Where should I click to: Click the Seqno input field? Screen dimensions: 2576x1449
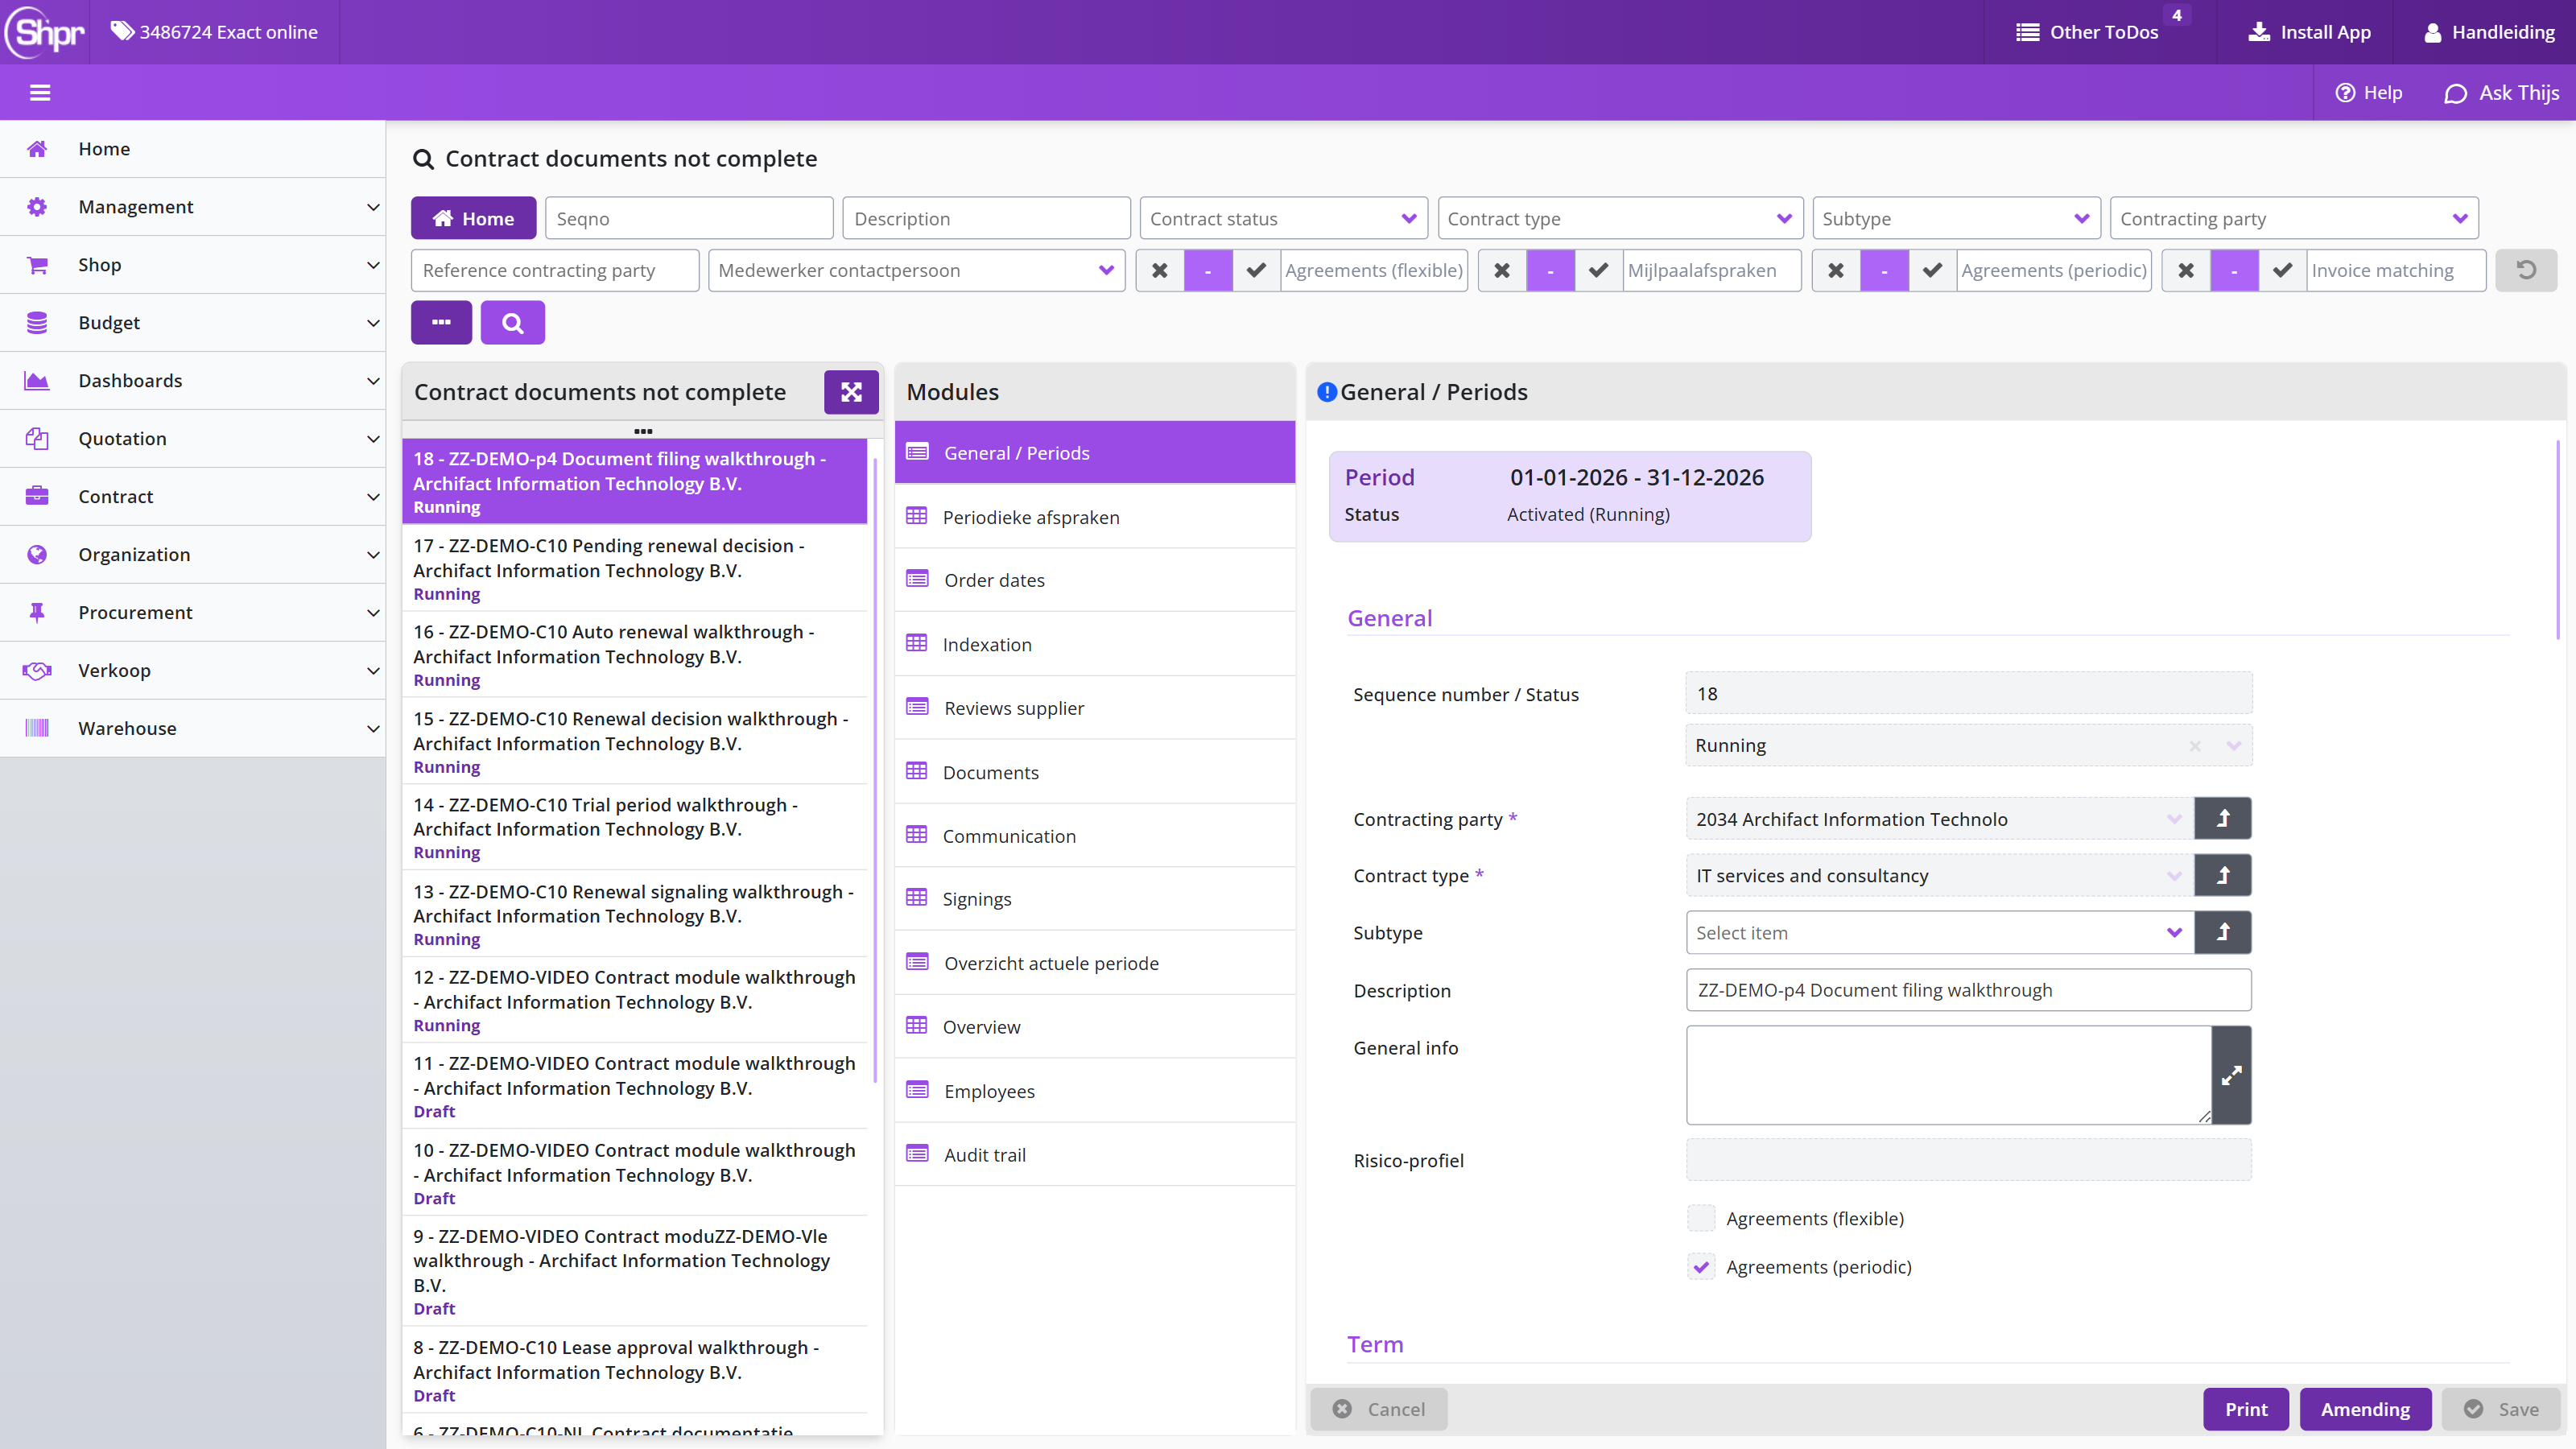pyautogui.click(x=689, y=218)
